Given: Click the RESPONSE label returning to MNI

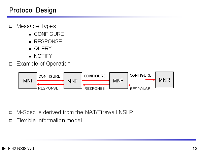Looking at the screenshot, I should [48, 88].
